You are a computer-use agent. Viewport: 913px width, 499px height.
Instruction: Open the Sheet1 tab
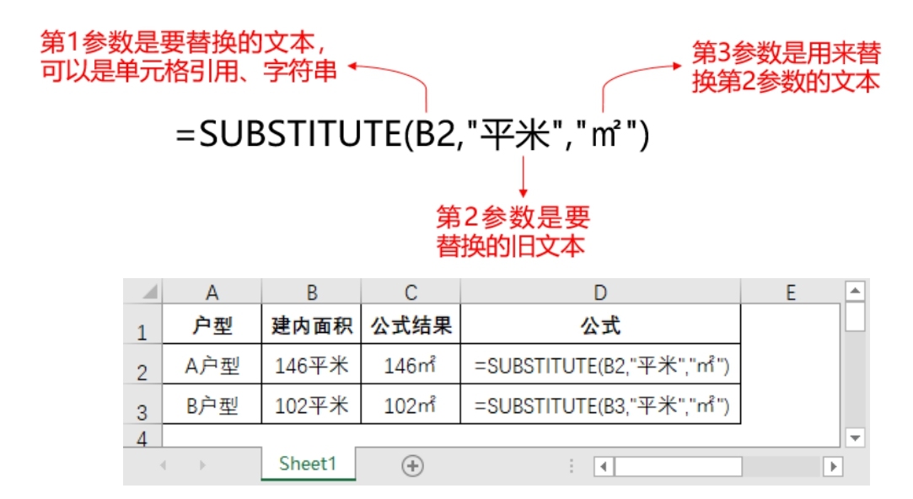(308, 464)
